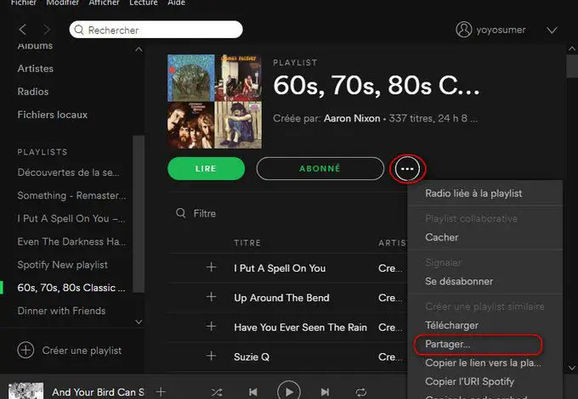This screenshot has height=399, width=578.
Task: Toggle shuffle playback
Action: pos(217,392)
